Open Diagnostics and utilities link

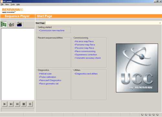pyautogui.click(x=86, y=74)
